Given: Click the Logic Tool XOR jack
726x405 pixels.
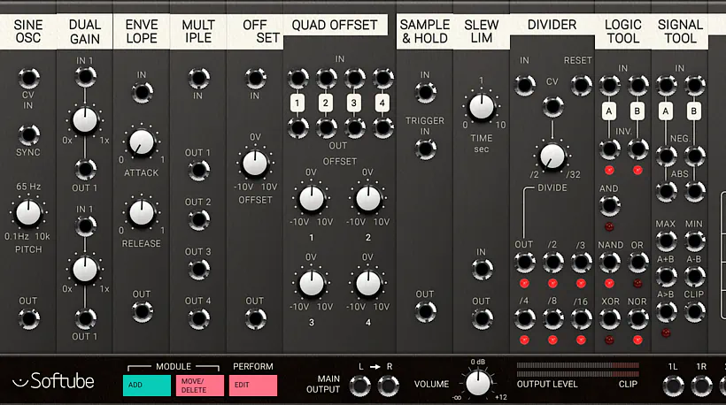Looking at the screenshot, I should (x=609, y=318).
